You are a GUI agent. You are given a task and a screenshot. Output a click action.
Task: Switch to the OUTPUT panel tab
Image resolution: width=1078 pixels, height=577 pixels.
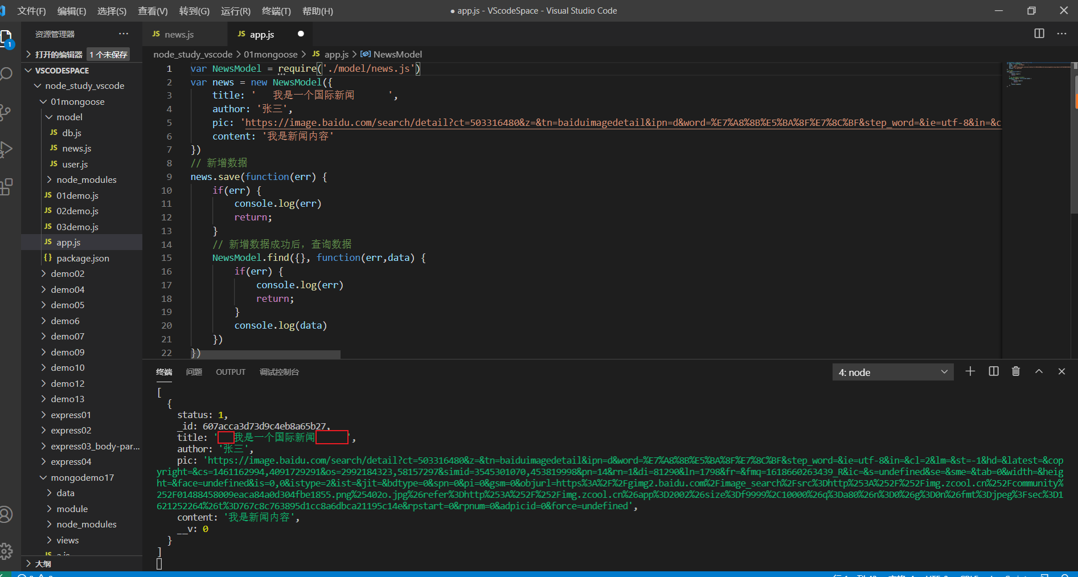pos(231,372)
